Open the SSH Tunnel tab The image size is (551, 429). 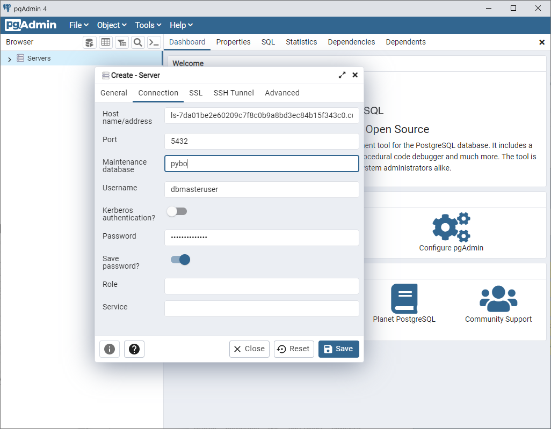[234, 93]
